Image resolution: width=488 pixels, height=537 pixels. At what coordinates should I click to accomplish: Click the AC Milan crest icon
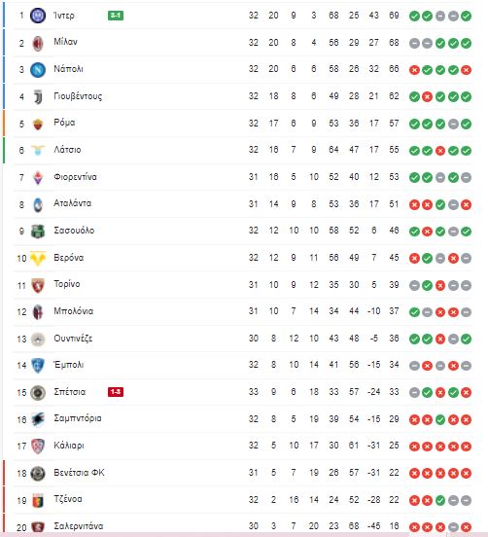coord(38,43)
